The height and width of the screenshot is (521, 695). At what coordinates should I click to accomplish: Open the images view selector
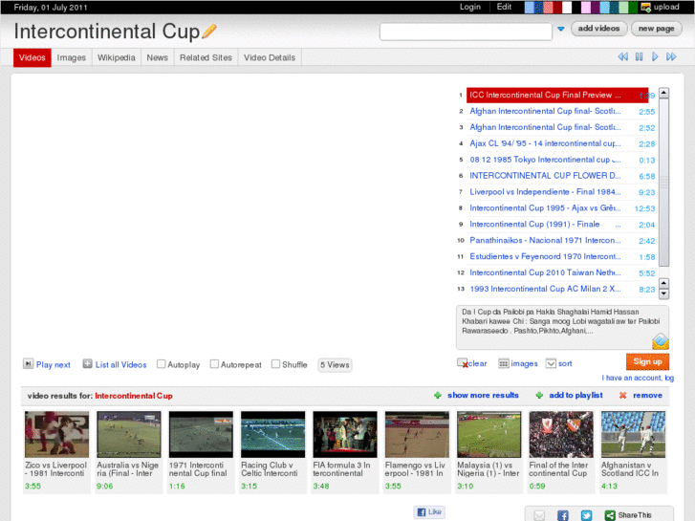pos(503,363)
